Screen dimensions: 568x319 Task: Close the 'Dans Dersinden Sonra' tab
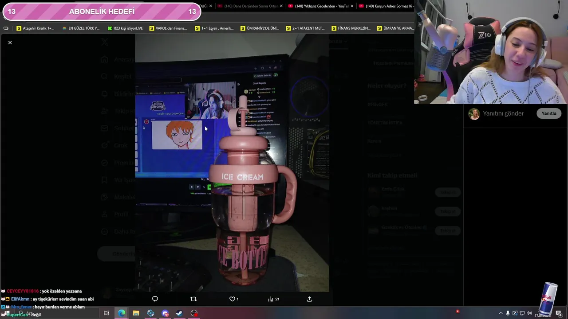281,6
